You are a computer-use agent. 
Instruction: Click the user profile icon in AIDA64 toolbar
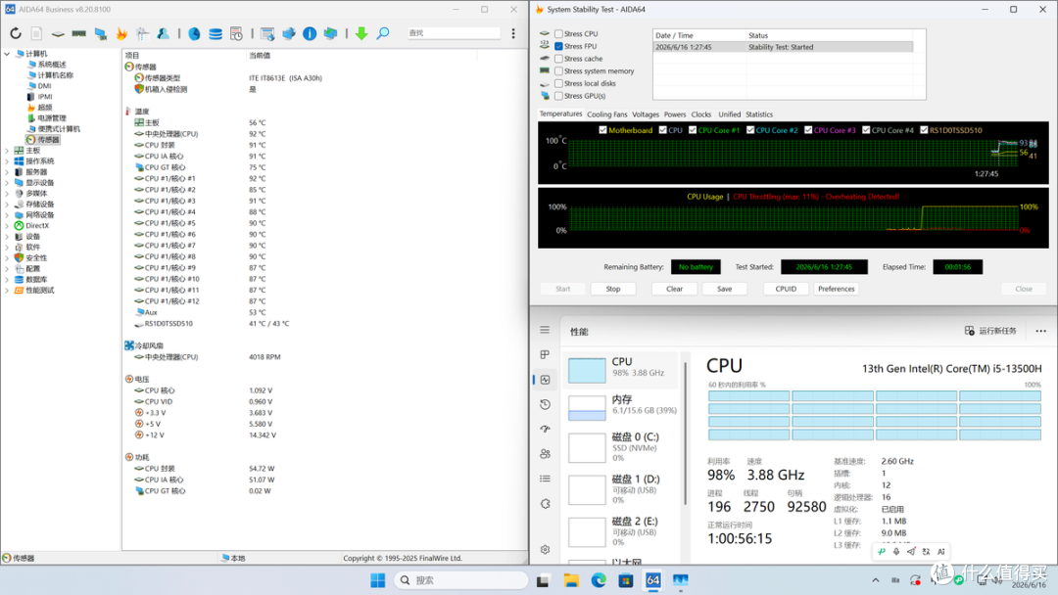pos(164,33)
